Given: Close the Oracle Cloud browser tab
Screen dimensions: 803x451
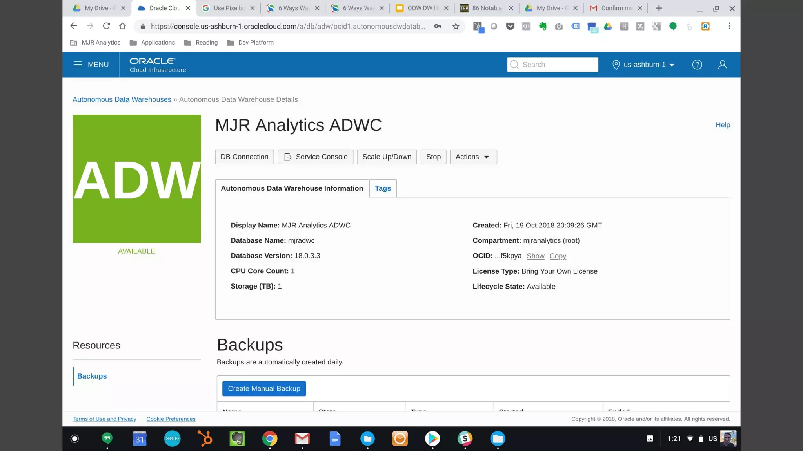Looking at the screenshot, I should pos(188,8).
